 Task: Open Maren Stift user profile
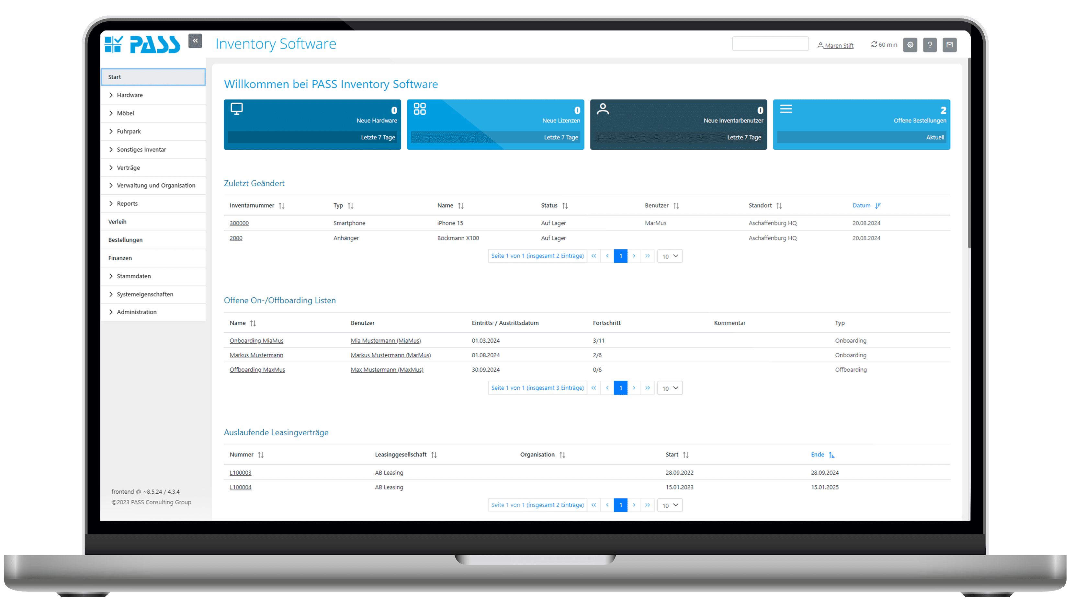click(x=836, y=46)
